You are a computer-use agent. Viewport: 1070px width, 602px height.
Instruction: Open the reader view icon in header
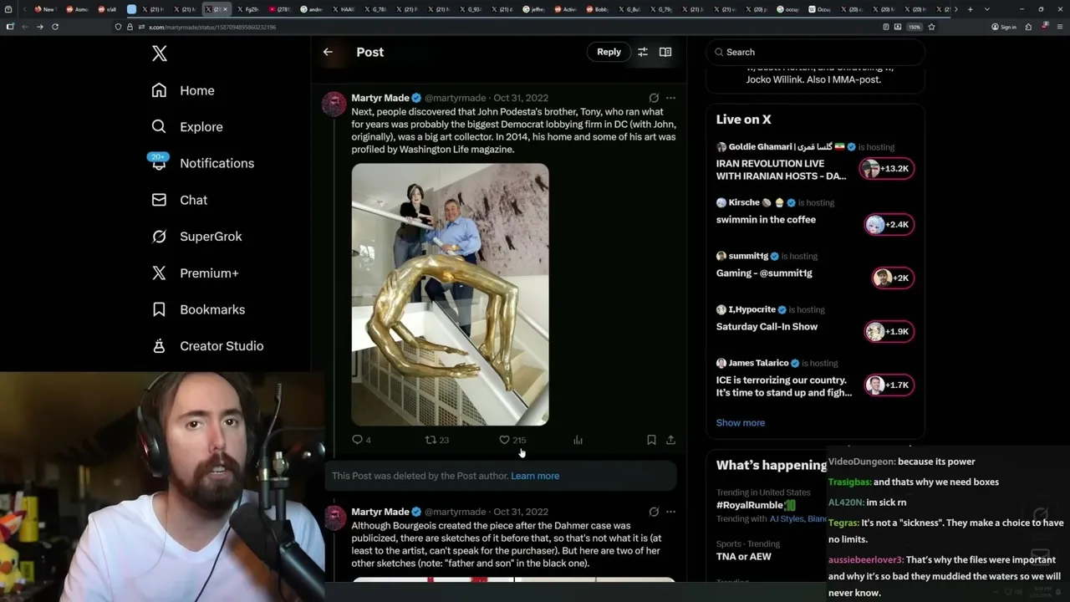click(x=665, y=52)
